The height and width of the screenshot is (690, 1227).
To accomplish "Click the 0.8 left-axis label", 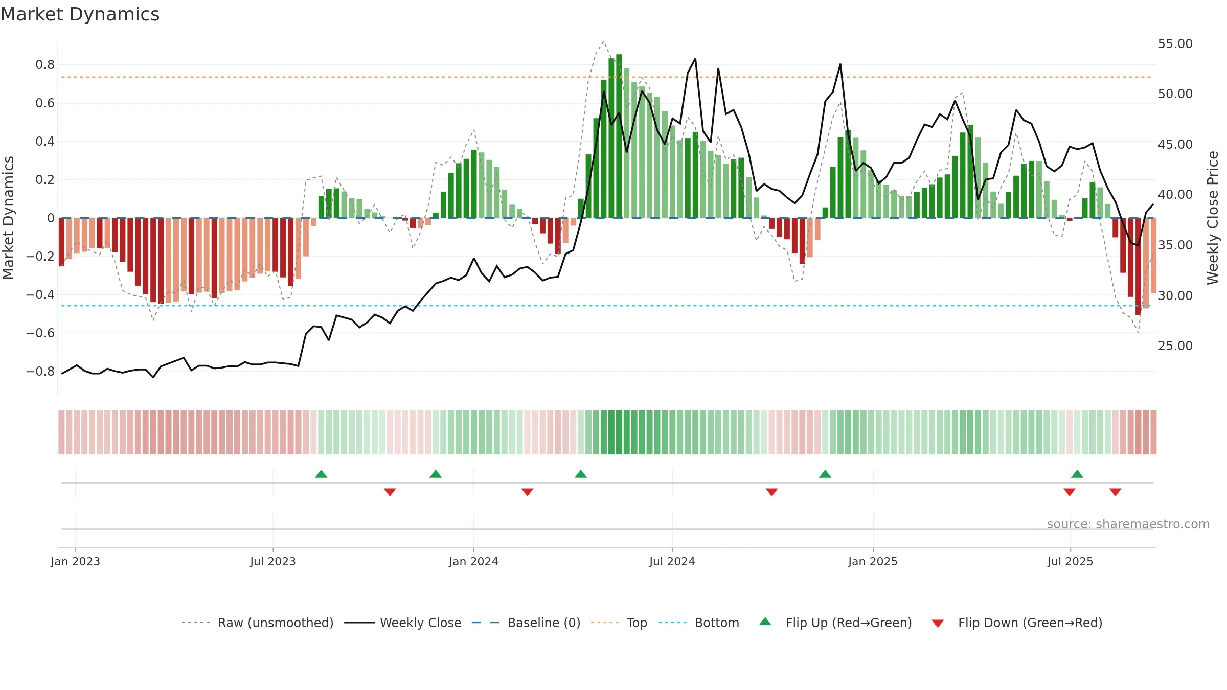I will tap(45, 65).
